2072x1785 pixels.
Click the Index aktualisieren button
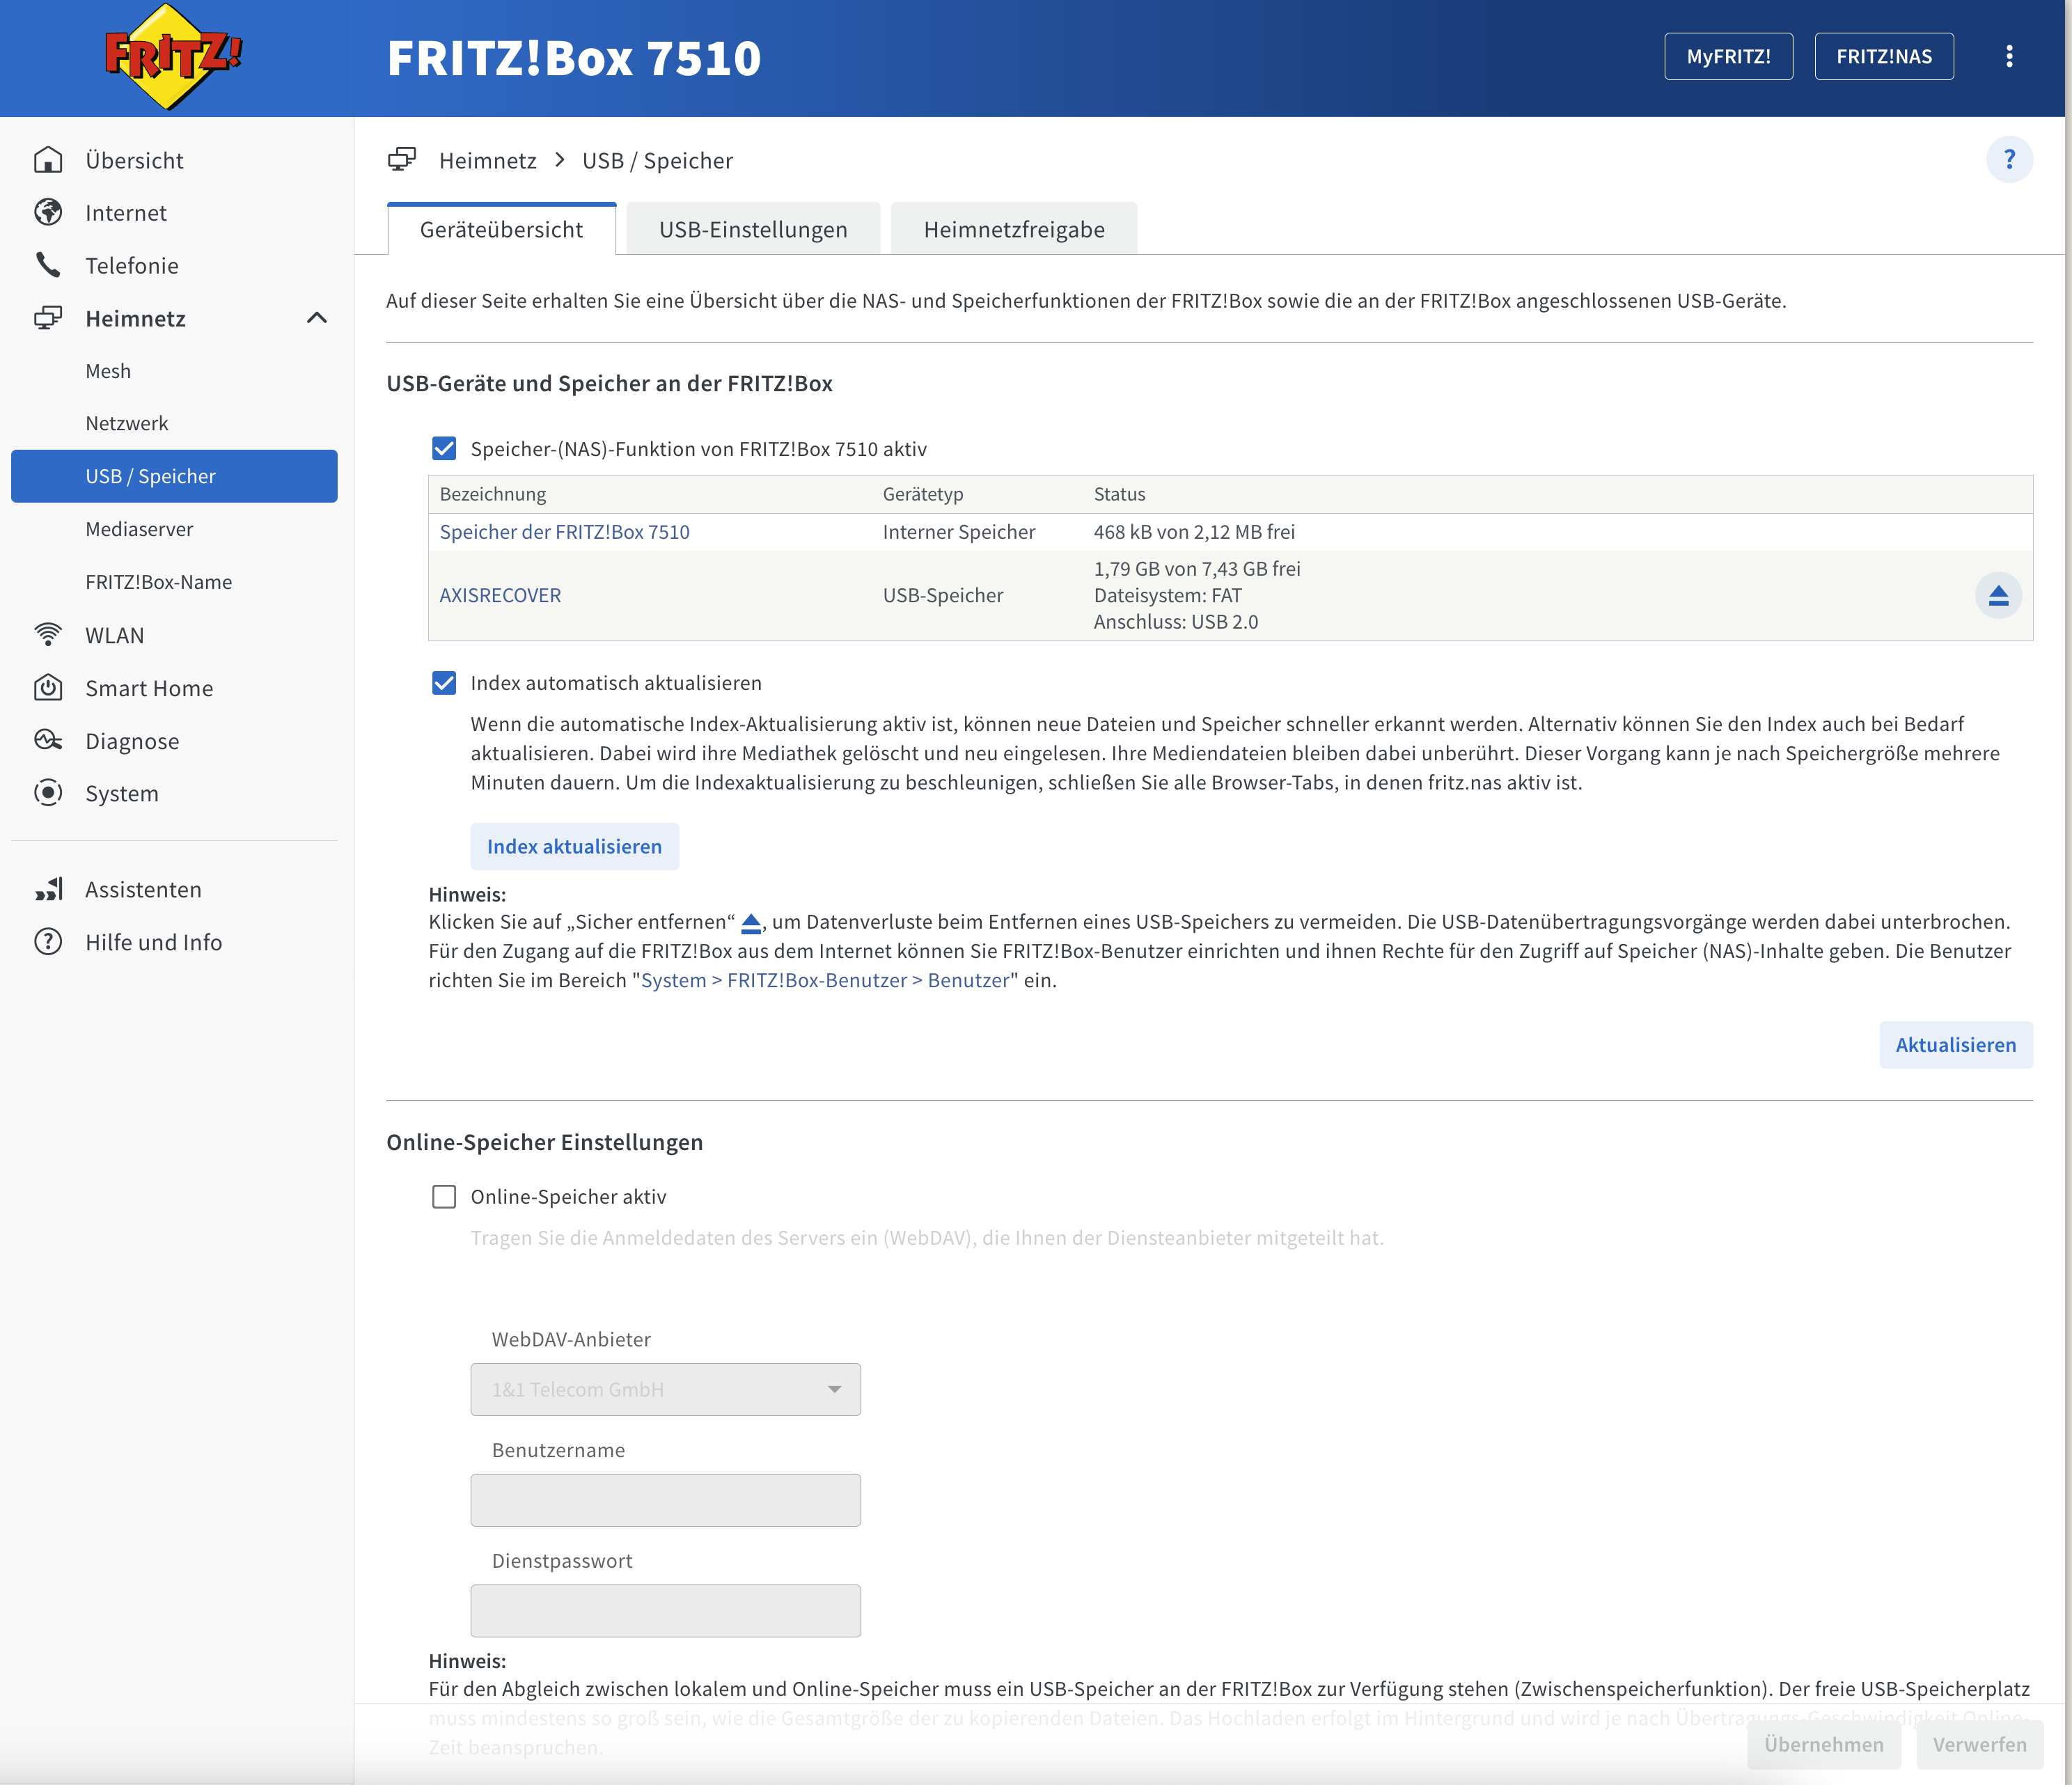(574, 846)
